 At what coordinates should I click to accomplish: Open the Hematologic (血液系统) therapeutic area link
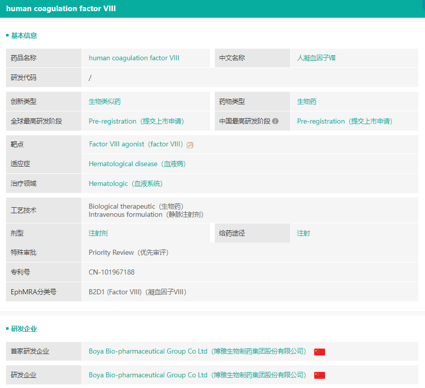tap(126, 184)
